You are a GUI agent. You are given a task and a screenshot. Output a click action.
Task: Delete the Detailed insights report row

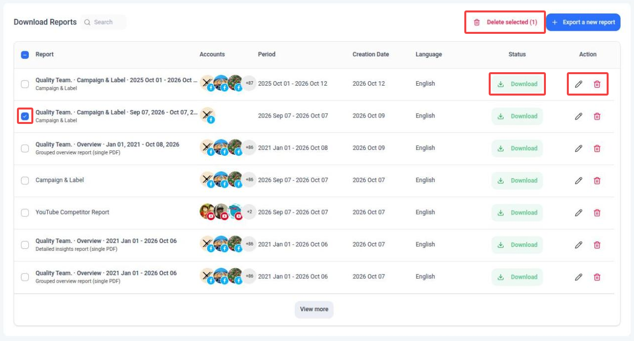[597, 245]
